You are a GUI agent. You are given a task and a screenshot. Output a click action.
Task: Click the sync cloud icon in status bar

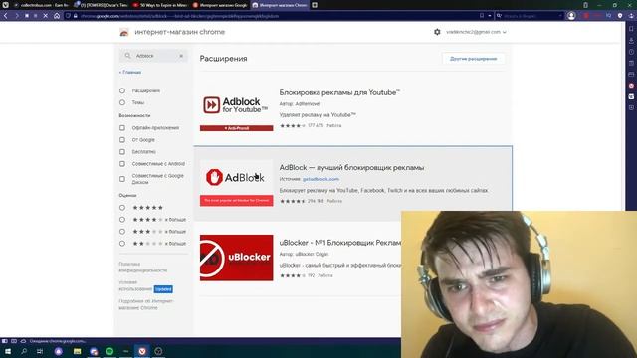coord(23,341)
